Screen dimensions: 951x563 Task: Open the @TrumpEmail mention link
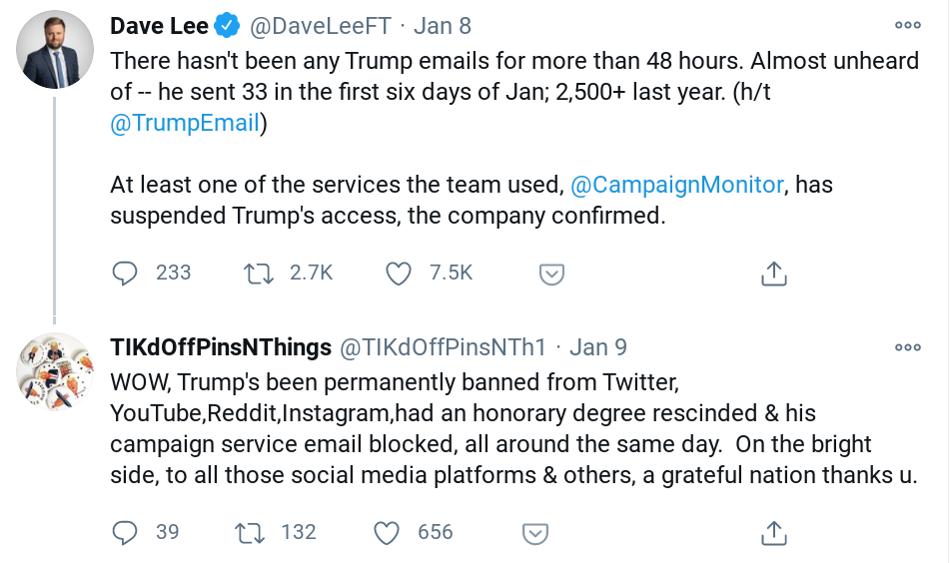point(185,124)
